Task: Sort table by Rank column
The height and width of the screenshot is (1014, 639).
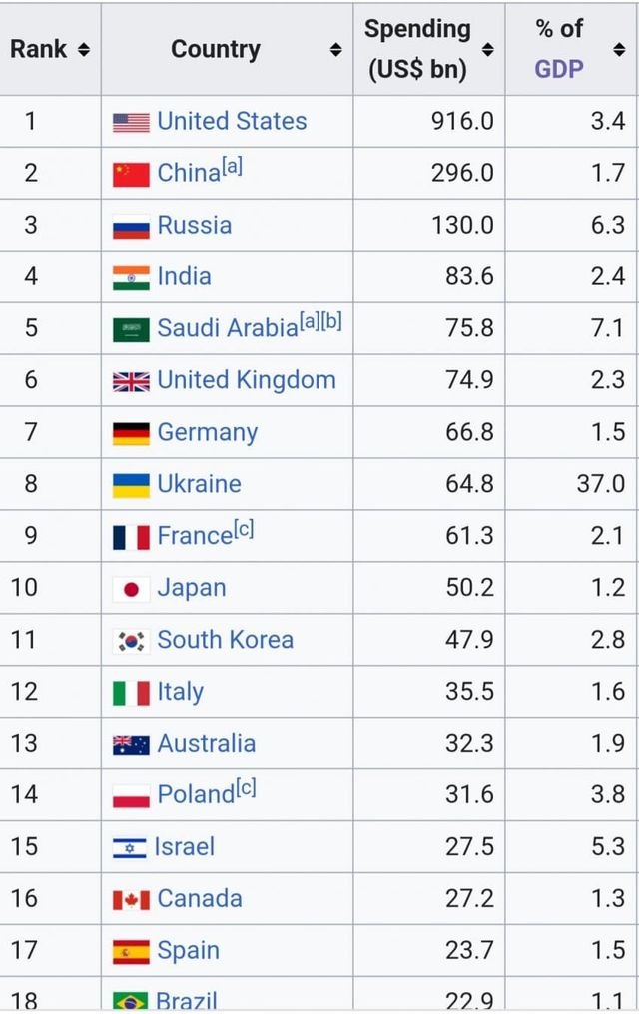Action: point(83,49)
